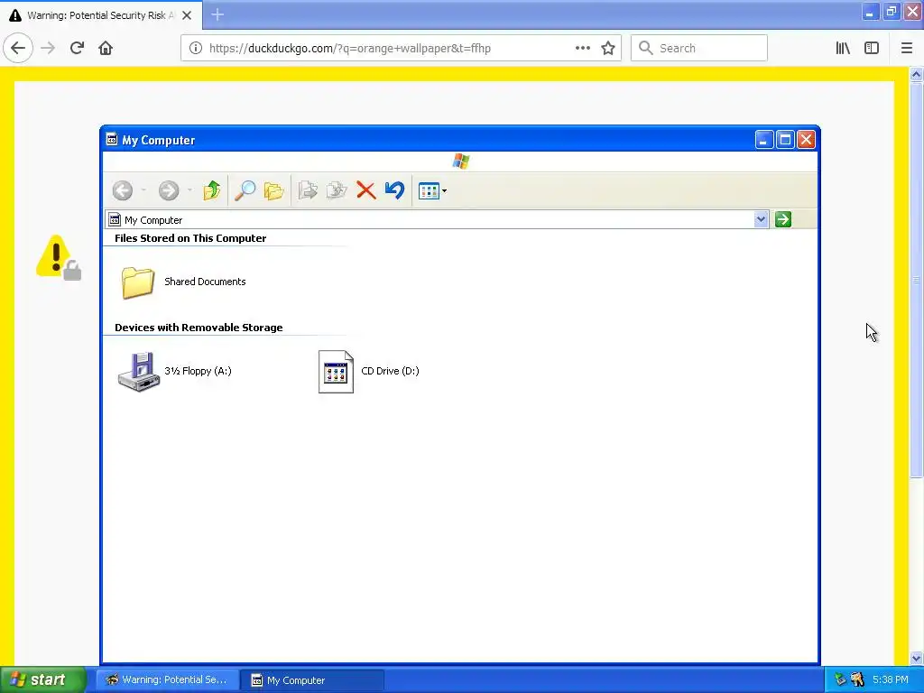Select the Shared Documents folder
The image size is (924, 693).
[x=184, y=282]
